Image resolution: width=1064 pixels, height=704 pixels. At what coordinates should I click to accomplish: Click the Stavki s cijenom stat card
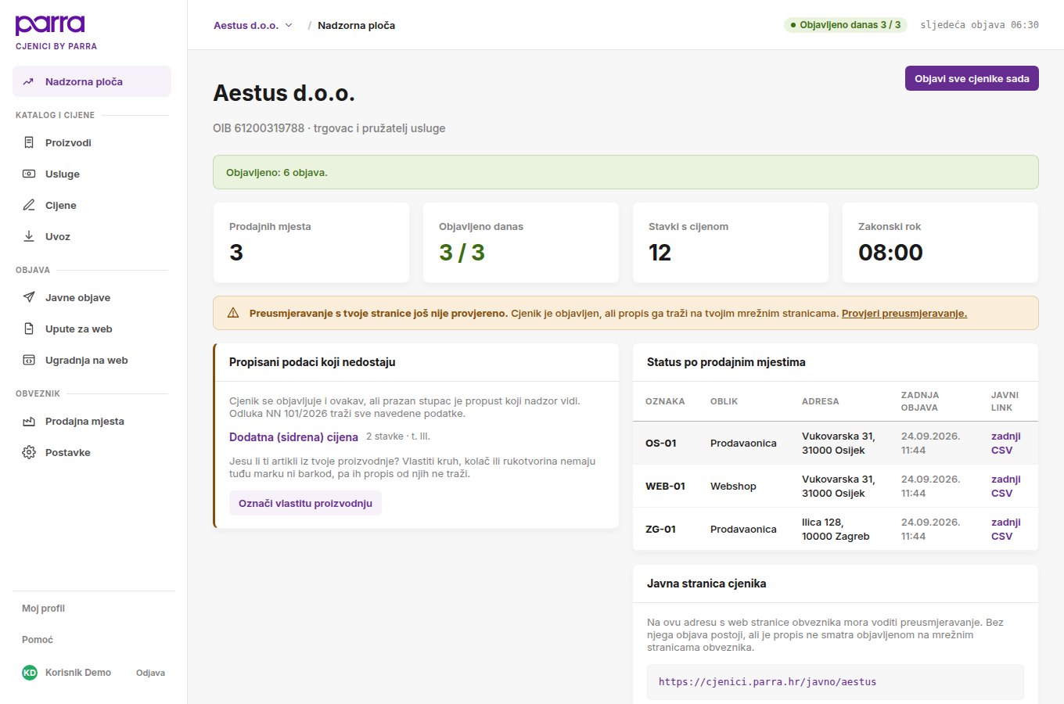[x=731, y=242]
